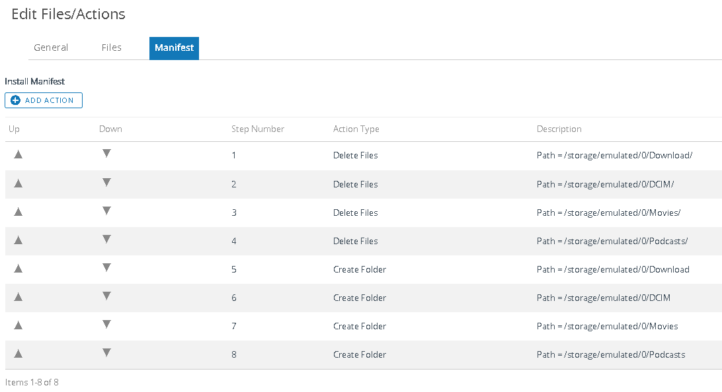
Task: Open the Files tab
Action: click(111, 48)
